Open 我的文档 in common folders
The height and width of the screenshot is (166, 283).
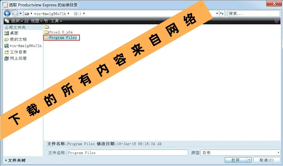point(18,39)
